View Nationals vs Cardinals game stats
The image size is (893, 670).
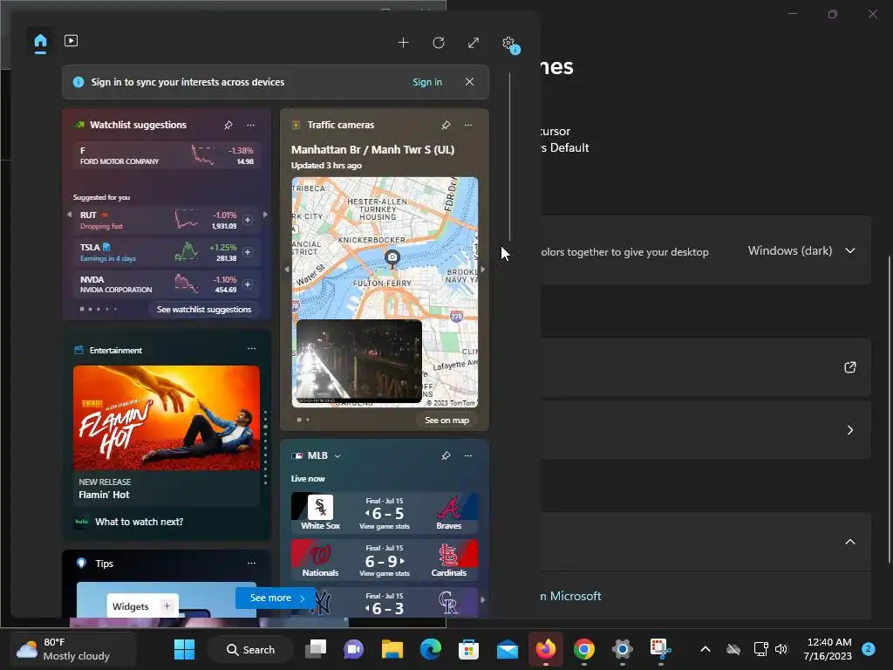tap(385, 574)
